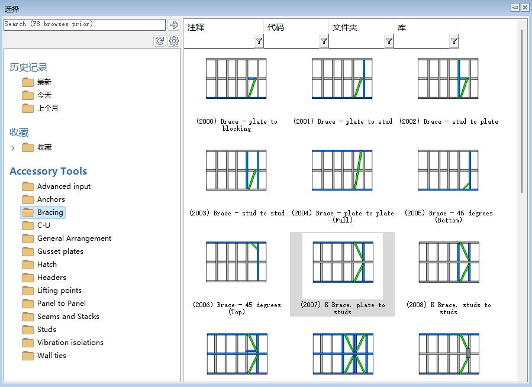Open the Anchors folder
The image size is (532, 387).
click(43, 199)
